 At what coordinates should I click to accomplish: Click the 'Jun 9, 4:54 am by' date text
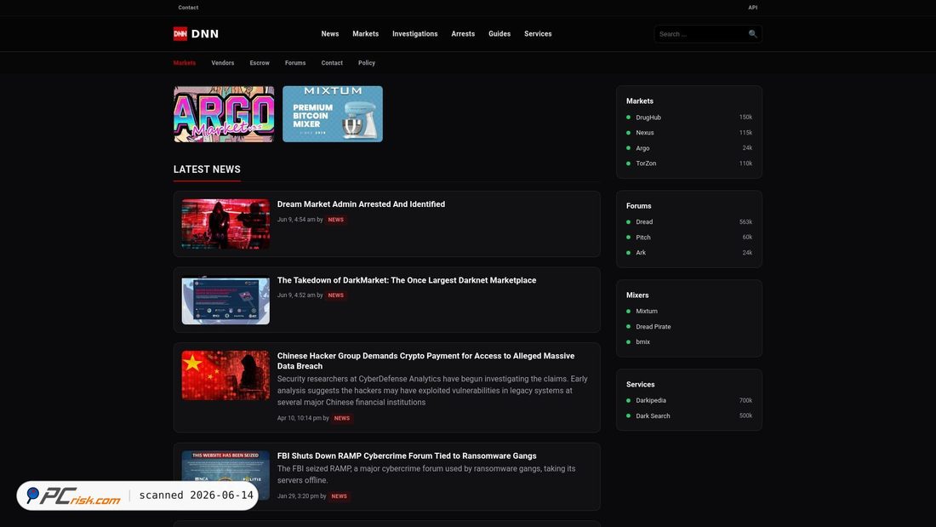point(300,220)
